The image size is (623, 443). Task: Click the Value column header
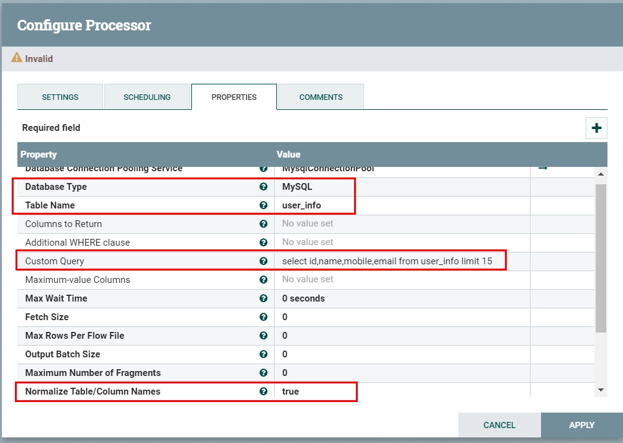(x=288, y=154)
